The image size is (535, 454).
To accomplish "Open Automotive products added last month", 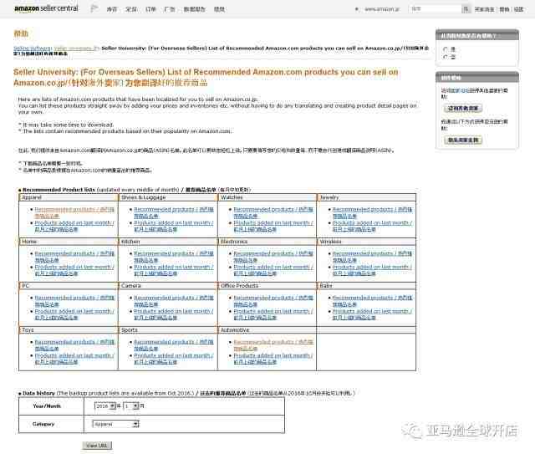I will pos(273,359).
